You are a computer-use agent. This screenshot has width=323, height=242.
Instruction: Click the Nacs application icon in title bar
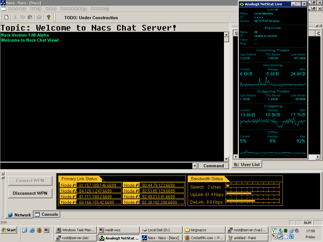3,3
